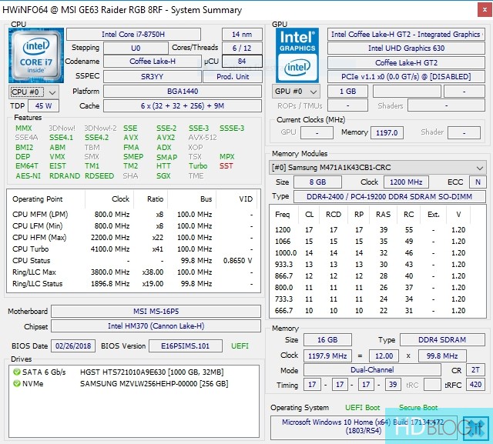
Task: Click the BIOS version E16P5IMS.101 field
Action: (x=185, y=346)
